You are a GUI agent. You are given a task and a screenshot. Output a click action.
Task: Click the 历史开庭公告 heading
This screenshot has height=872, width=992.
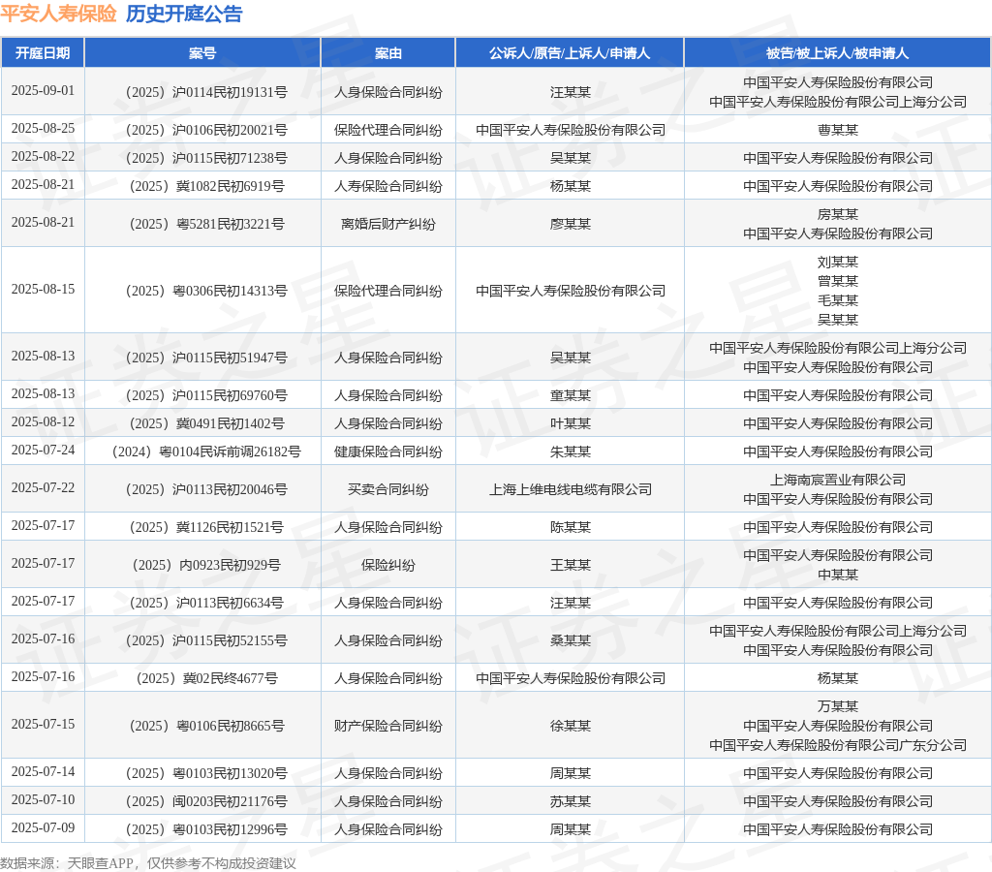184,14
